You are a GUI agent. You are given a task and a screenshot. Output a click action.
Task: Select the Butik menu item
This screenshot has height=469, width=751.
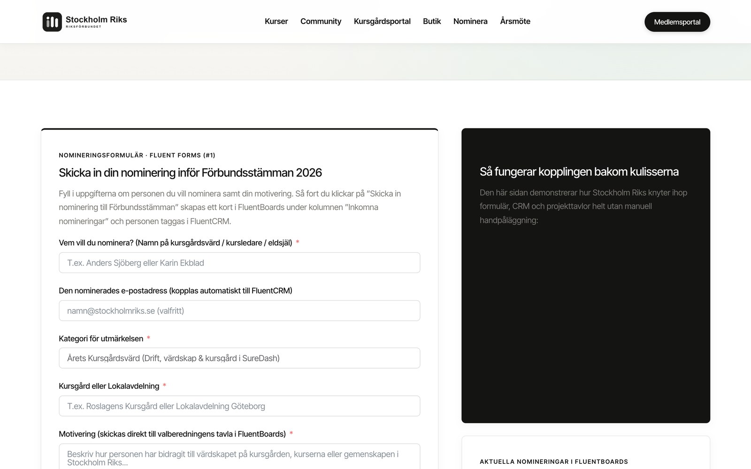click(x=432, y=21)
